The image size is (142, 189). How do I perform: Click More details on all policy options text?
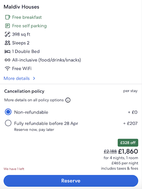34,100
